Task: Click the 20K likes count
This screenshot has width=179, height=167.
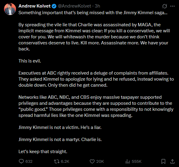Action: (x=100, y=162)
